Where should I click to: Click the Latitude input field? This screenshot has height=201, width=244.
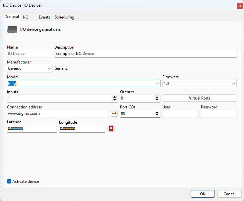point(32,129)
